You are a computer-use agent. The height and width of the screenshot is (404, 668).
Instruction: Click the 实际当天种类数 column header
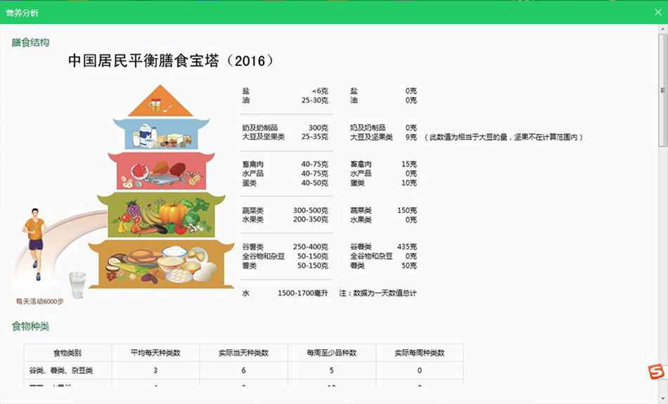point(243,353)
